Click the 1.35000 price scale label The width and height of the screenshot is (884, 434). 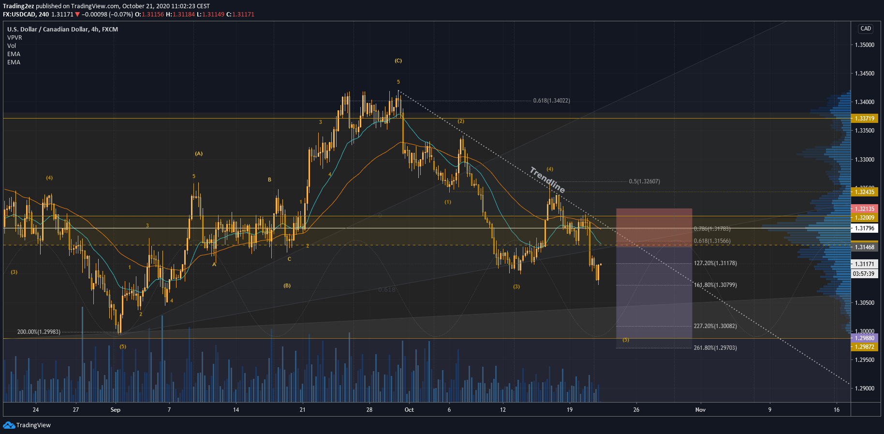coord(865,45)
